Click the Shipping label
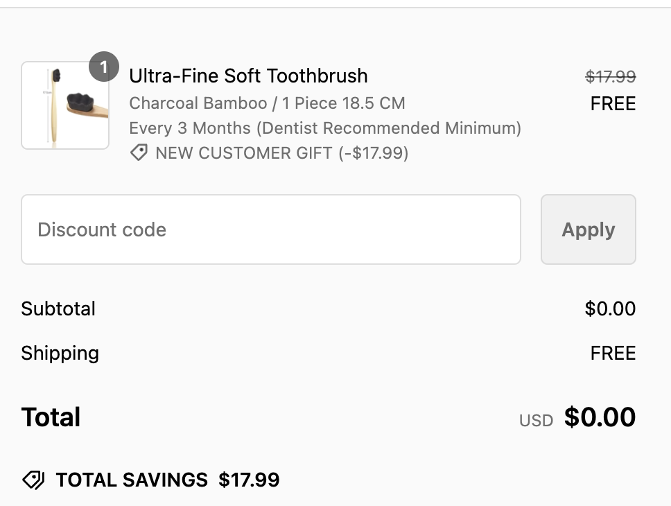Screen dimensions: 671x506 [x=60, y=353]
